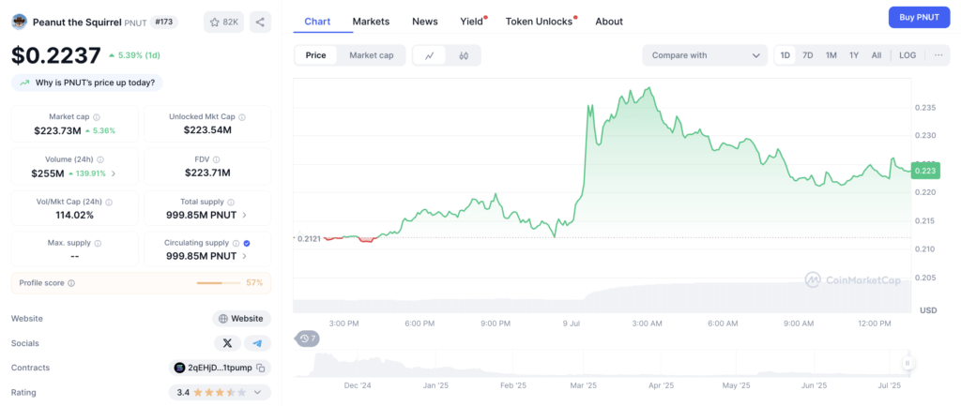Screen dimensions: 961x406
Task: Click Circulating supply info icon
Action: click(x=236, y=243)
